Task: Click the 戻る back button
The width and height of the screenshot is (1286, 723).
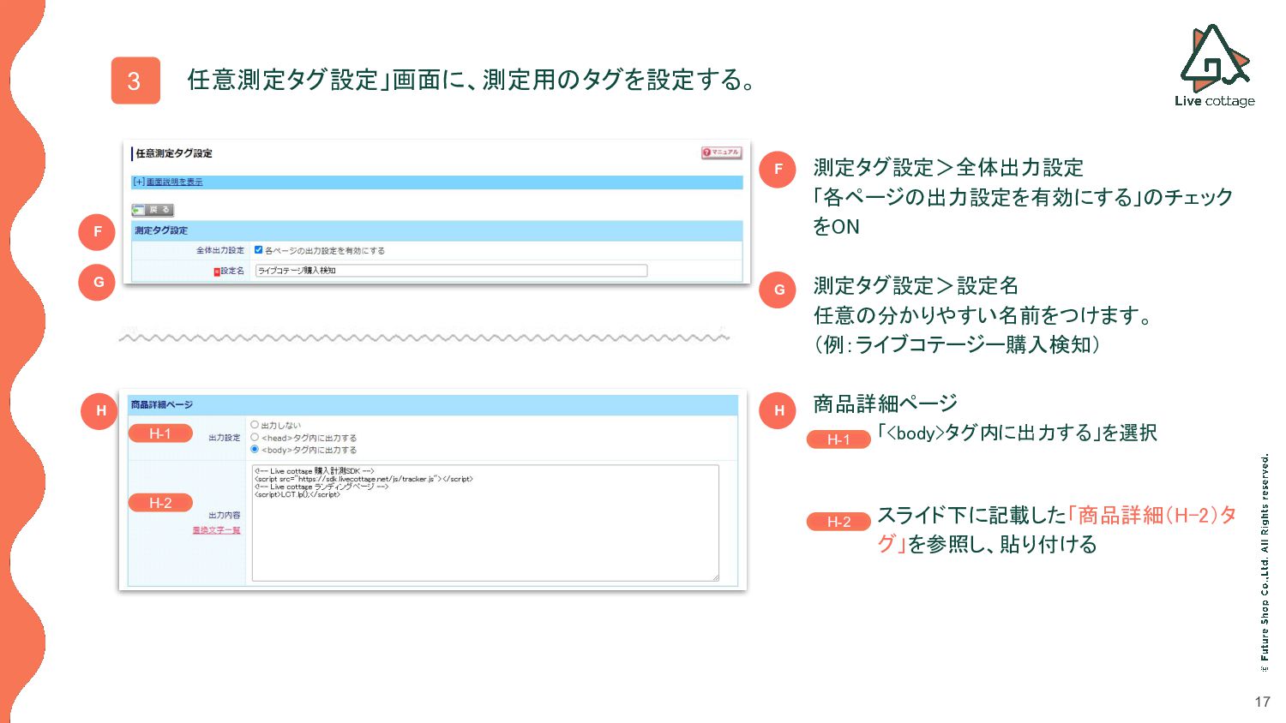Action: coord(153,210)
